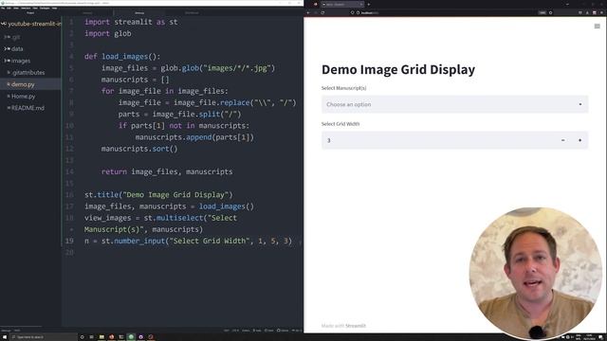Decrease grid width with minus button
607x341 pixels.
(x=562, y=140)
